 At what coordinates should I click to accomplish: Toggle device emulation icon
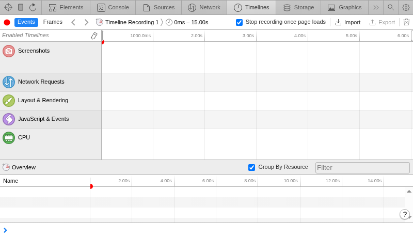pos(21,7)
